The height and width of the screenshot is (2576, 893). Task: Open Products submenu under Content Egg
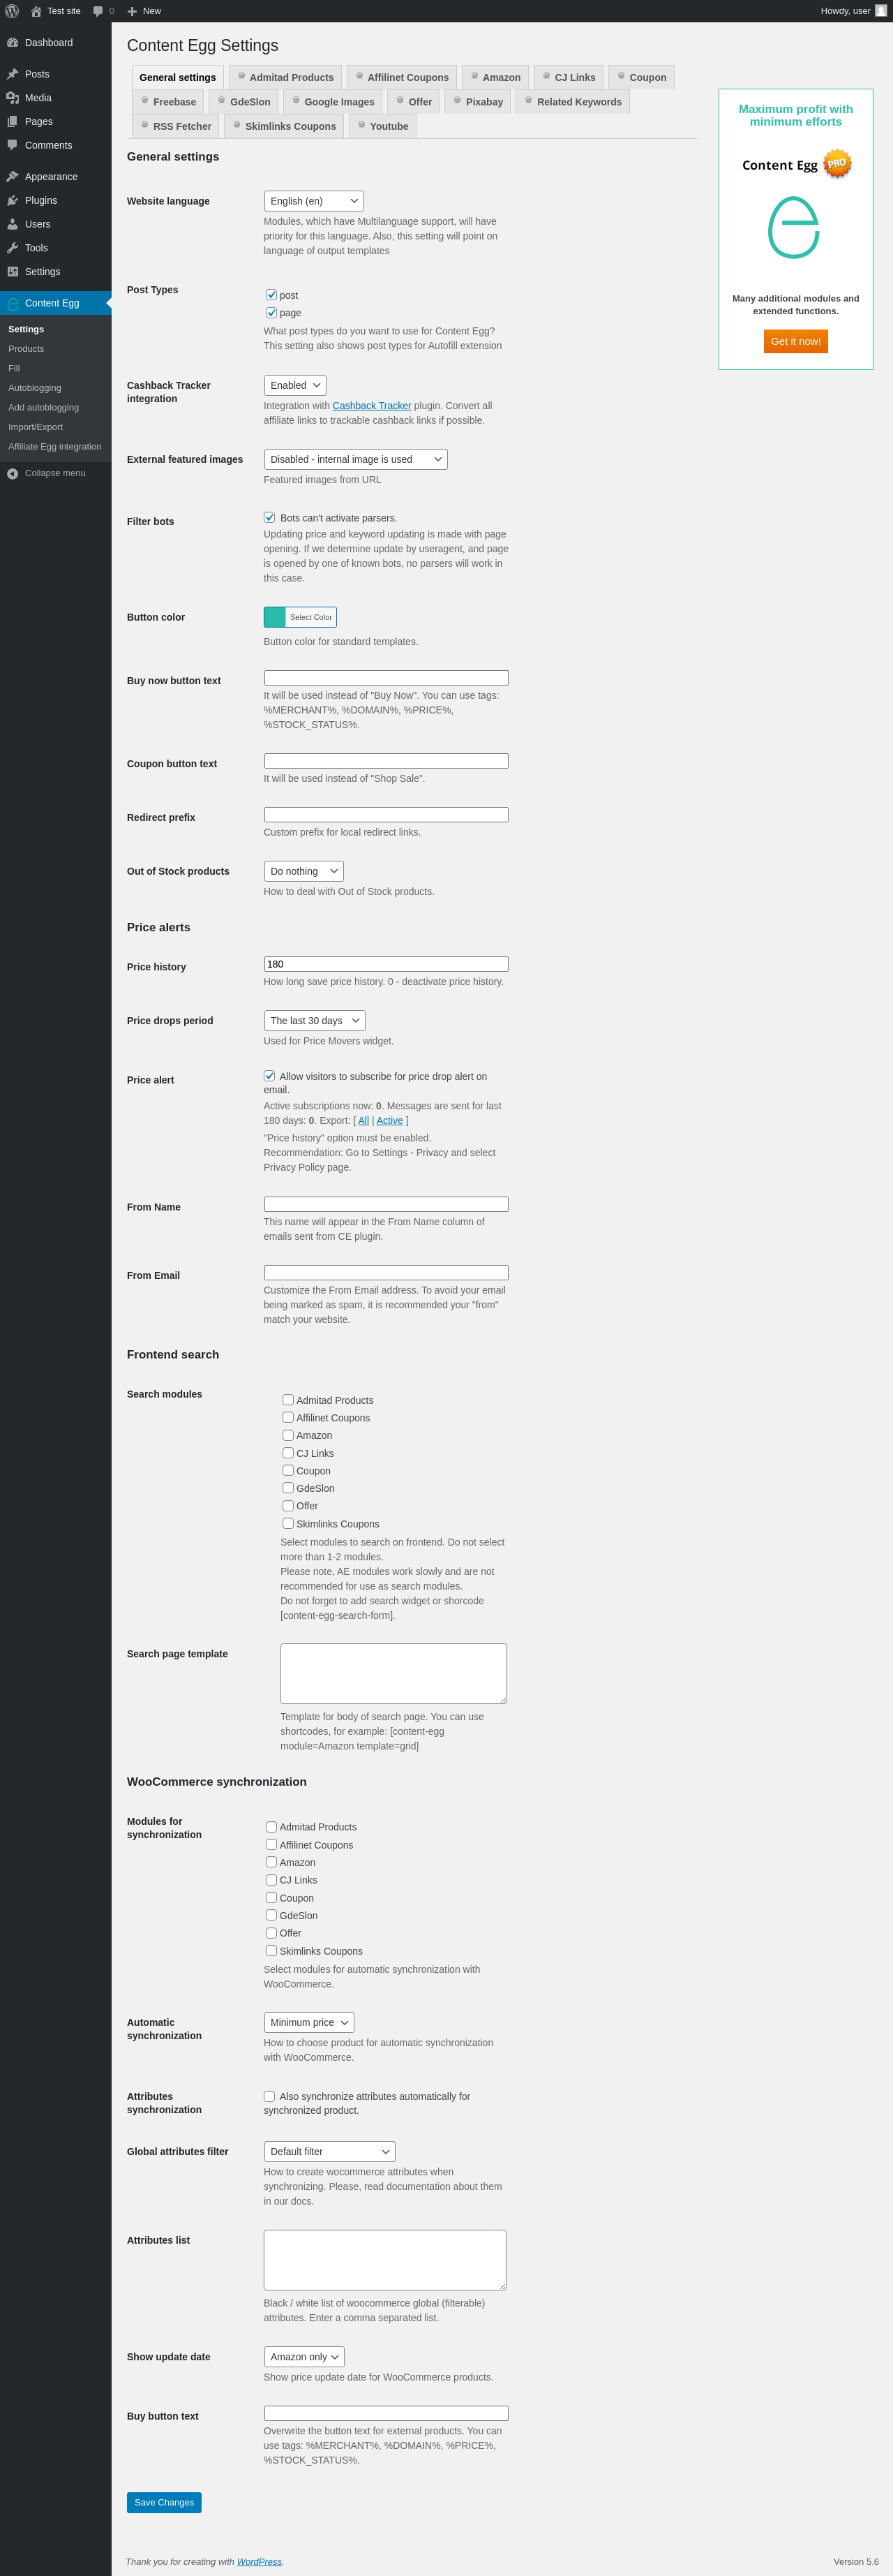tap(26, 349)
